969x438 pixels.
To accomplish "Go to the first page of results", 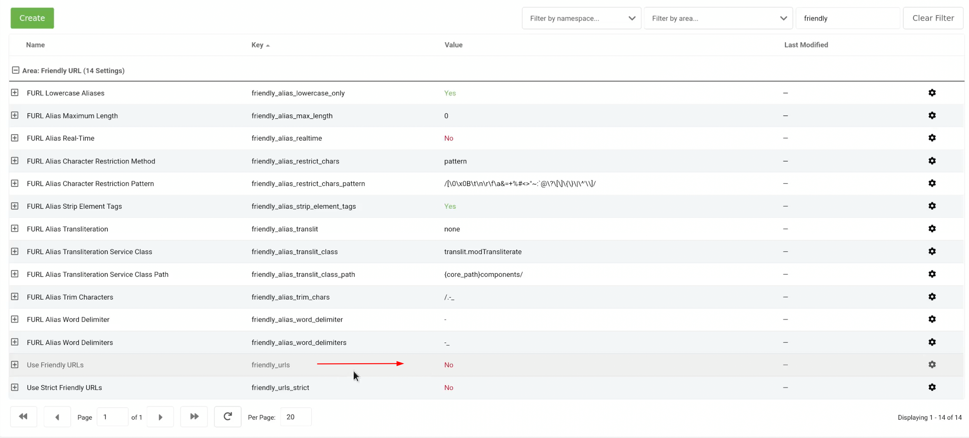I will click(23, 416).
